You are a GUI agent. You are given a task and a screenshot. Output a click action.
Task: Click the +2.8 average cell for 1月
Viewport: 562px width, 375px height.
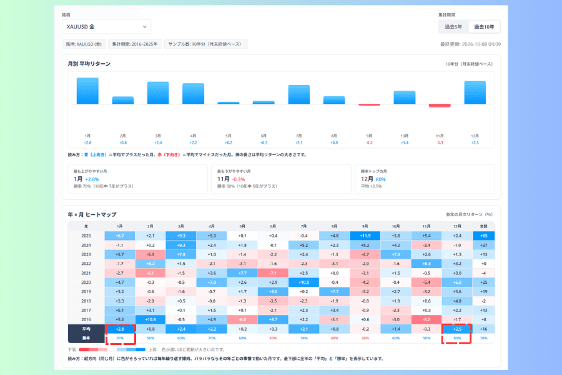click(x=120, y=329)
